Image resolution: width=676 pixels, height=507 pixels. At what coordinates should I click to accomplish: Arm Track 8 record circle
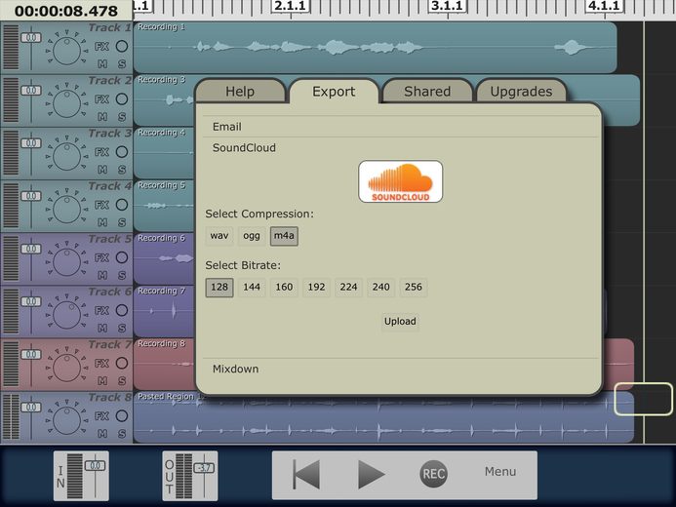click(x=122, y=416)
